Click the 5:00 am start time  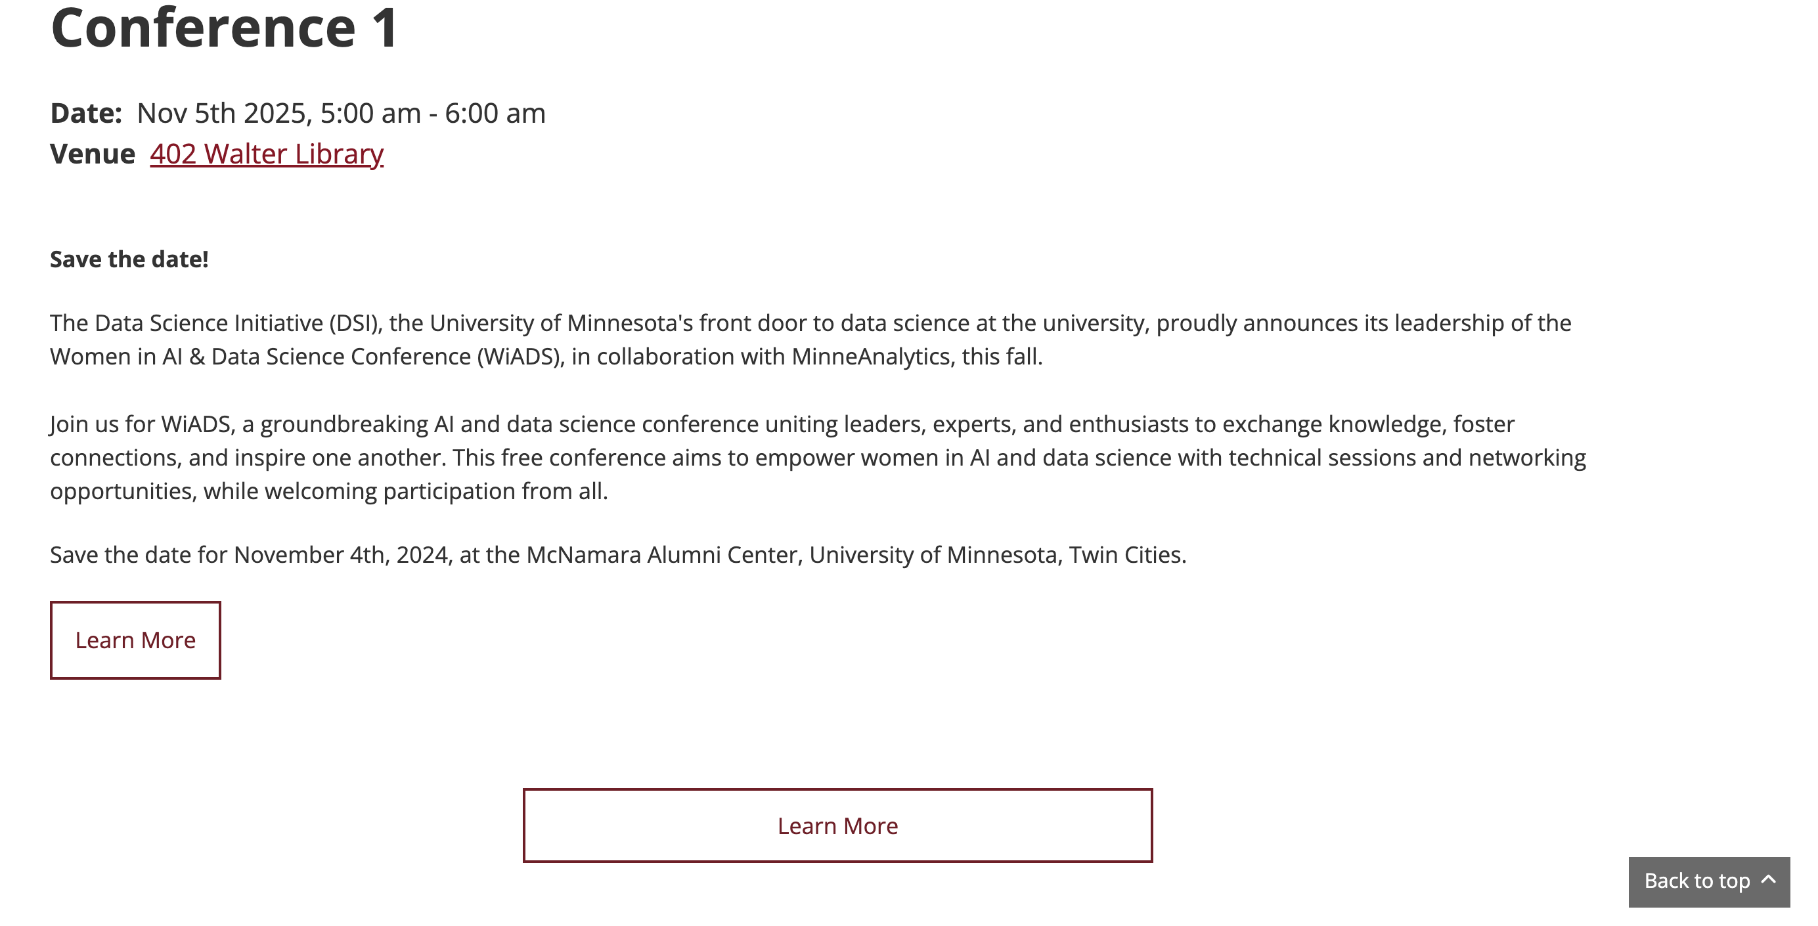pyautogui.click(x=370, y=113)
